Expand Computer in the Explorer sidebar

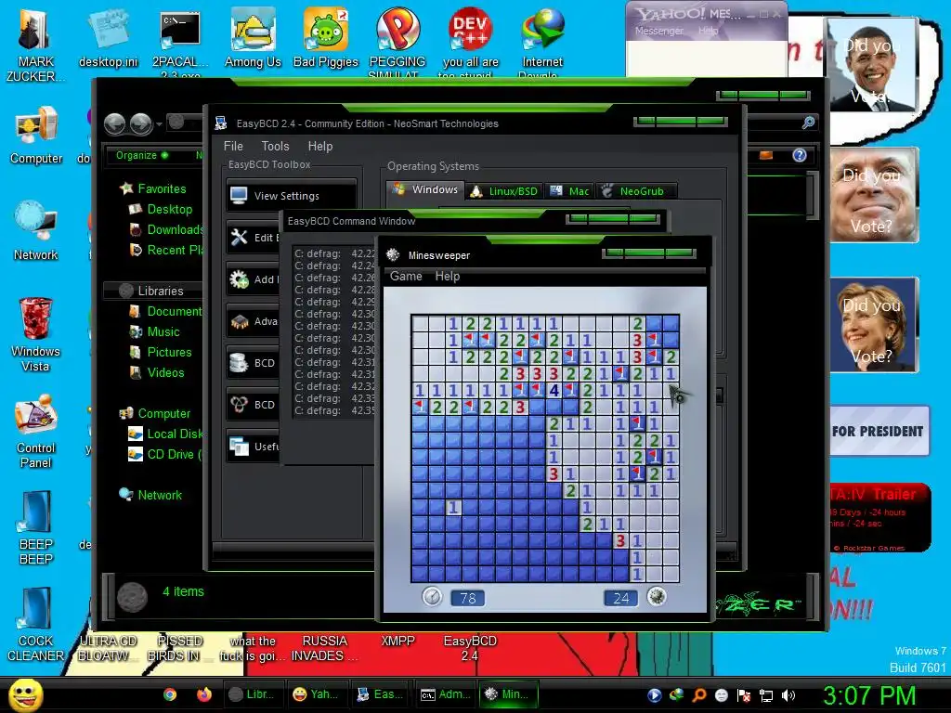click(155, 413)
